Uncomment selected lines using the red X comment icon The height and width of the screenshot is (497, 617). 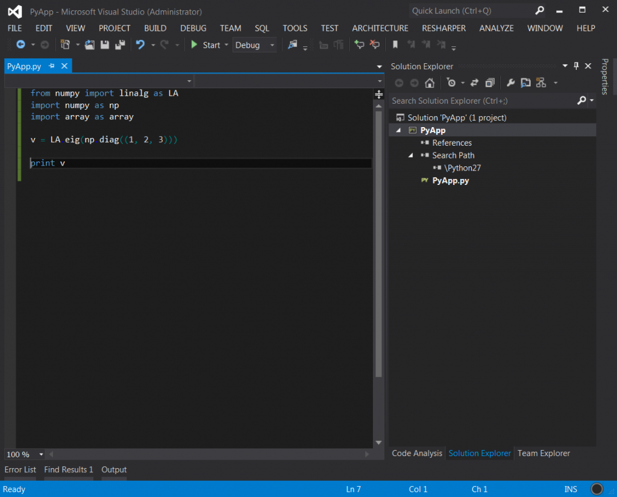(x=374, y=45)
